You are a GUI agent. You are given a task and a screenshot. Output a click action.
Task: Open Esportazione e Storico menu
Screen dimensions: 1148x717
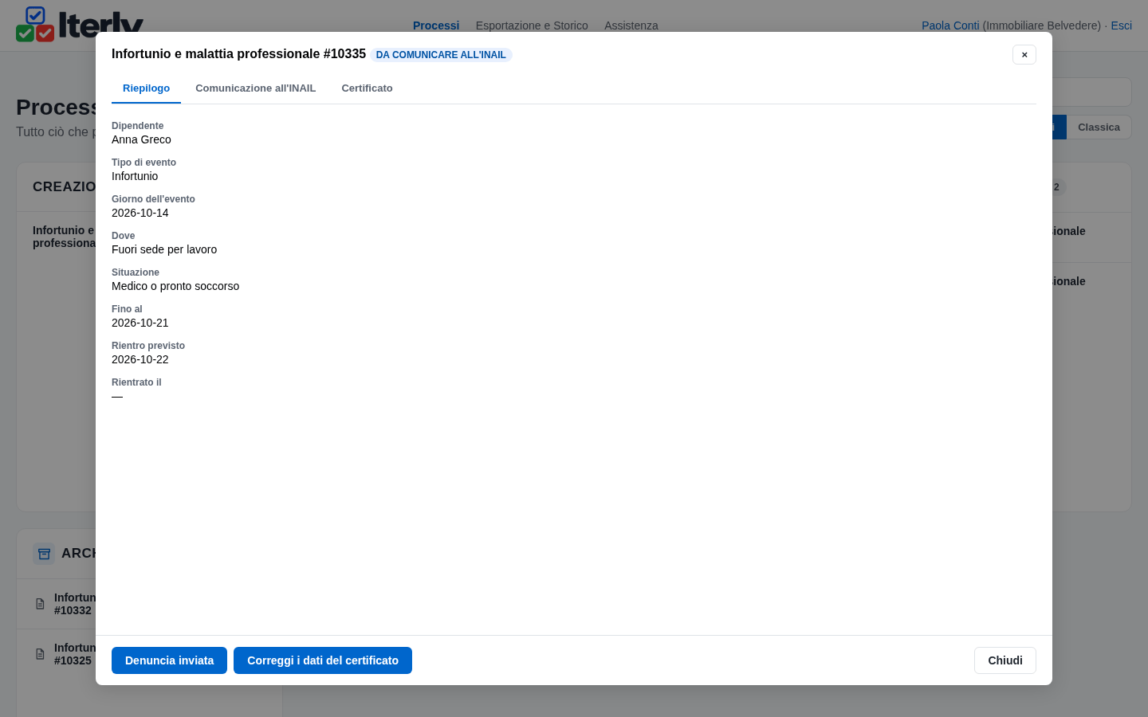532,25
